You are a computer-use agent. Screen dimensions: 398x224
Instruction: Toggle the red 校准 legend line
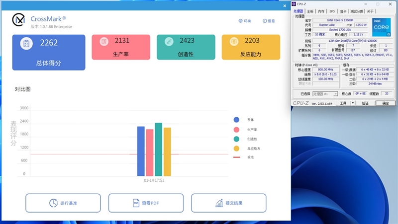point(237,157)
